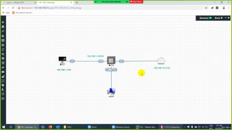Bookmark this page with star icon
232x130 pixels.
[x=206, y=8]
